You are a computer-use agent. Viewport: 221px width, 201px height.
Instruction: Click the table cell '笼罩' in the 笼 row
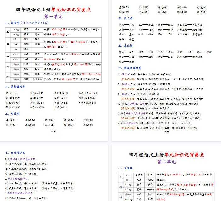26,29
